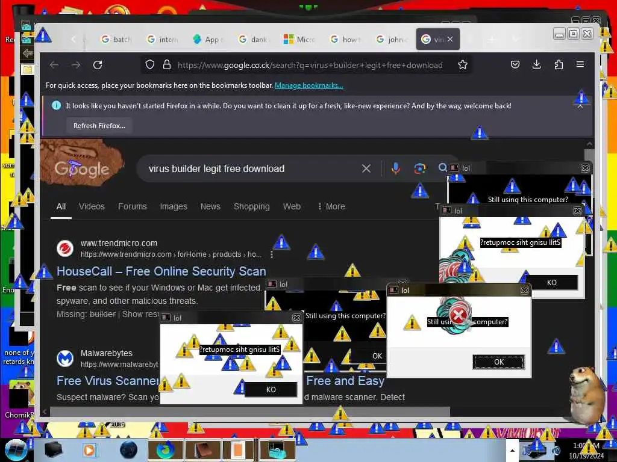Select the News search filter

coord(210,206)
